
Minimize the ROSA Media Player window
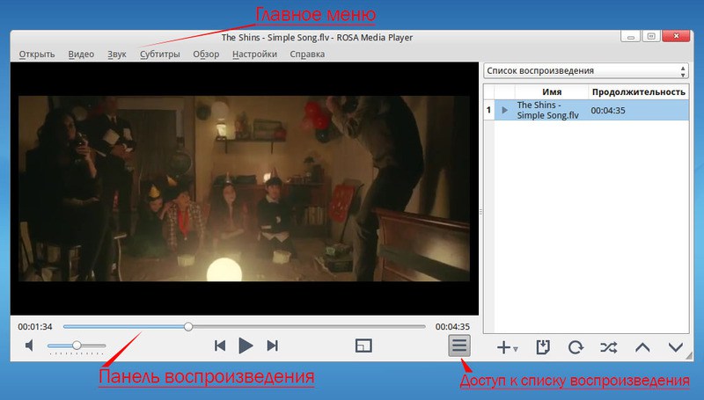(x=630, y=36)
